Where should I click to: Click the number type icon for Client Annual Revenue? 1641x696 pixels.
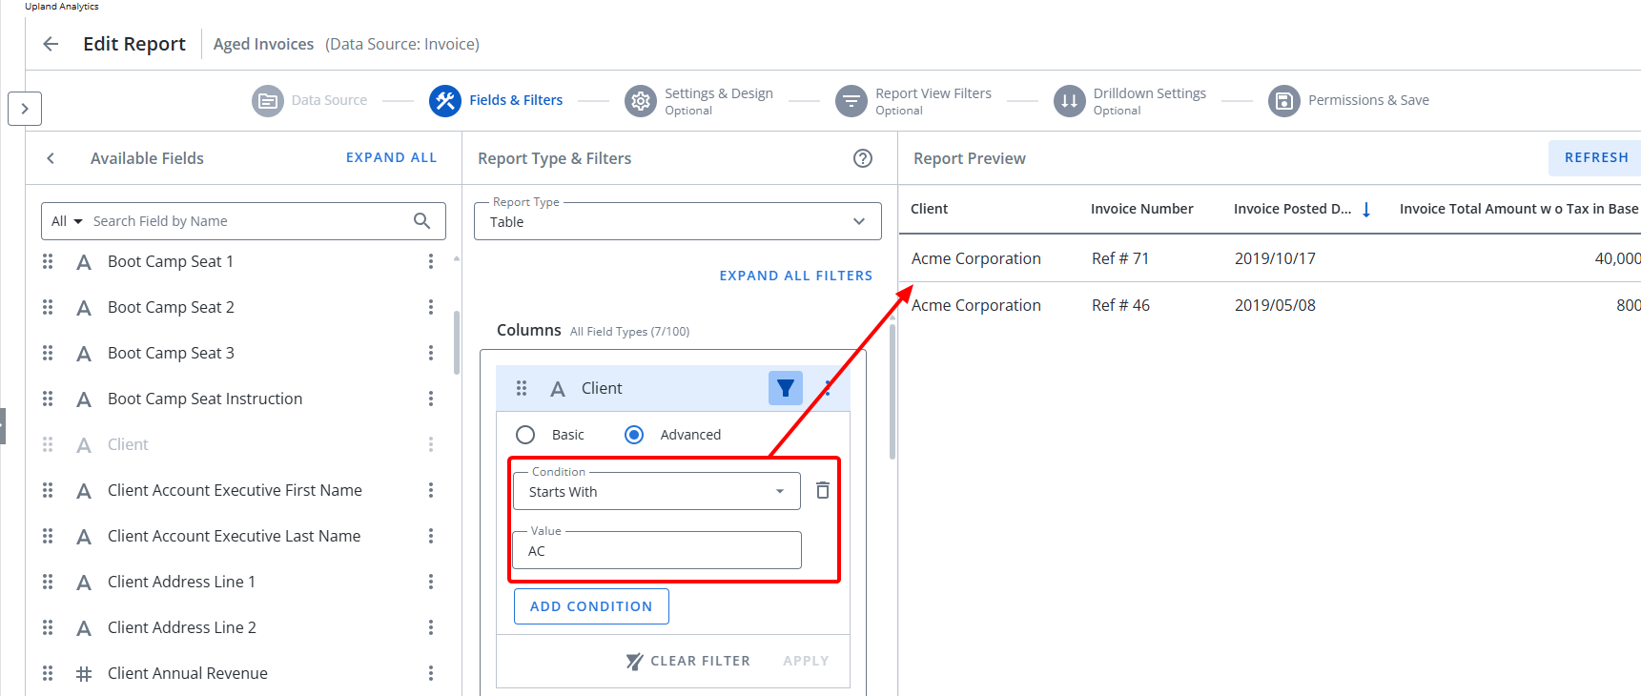tap(84, 674)
